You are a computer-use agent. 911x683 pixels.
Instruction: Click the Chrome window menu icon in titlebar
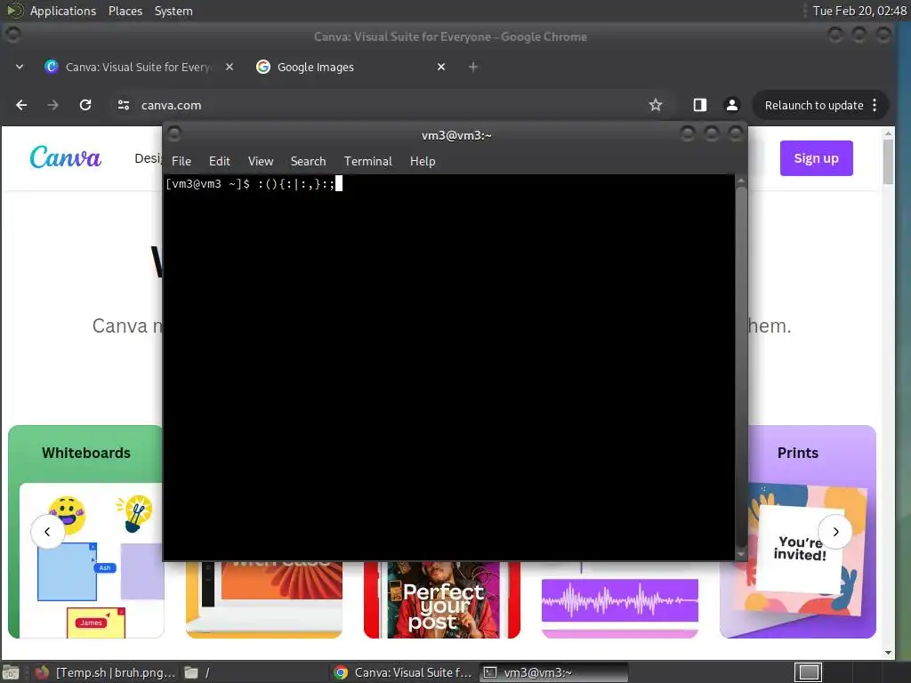12,36
